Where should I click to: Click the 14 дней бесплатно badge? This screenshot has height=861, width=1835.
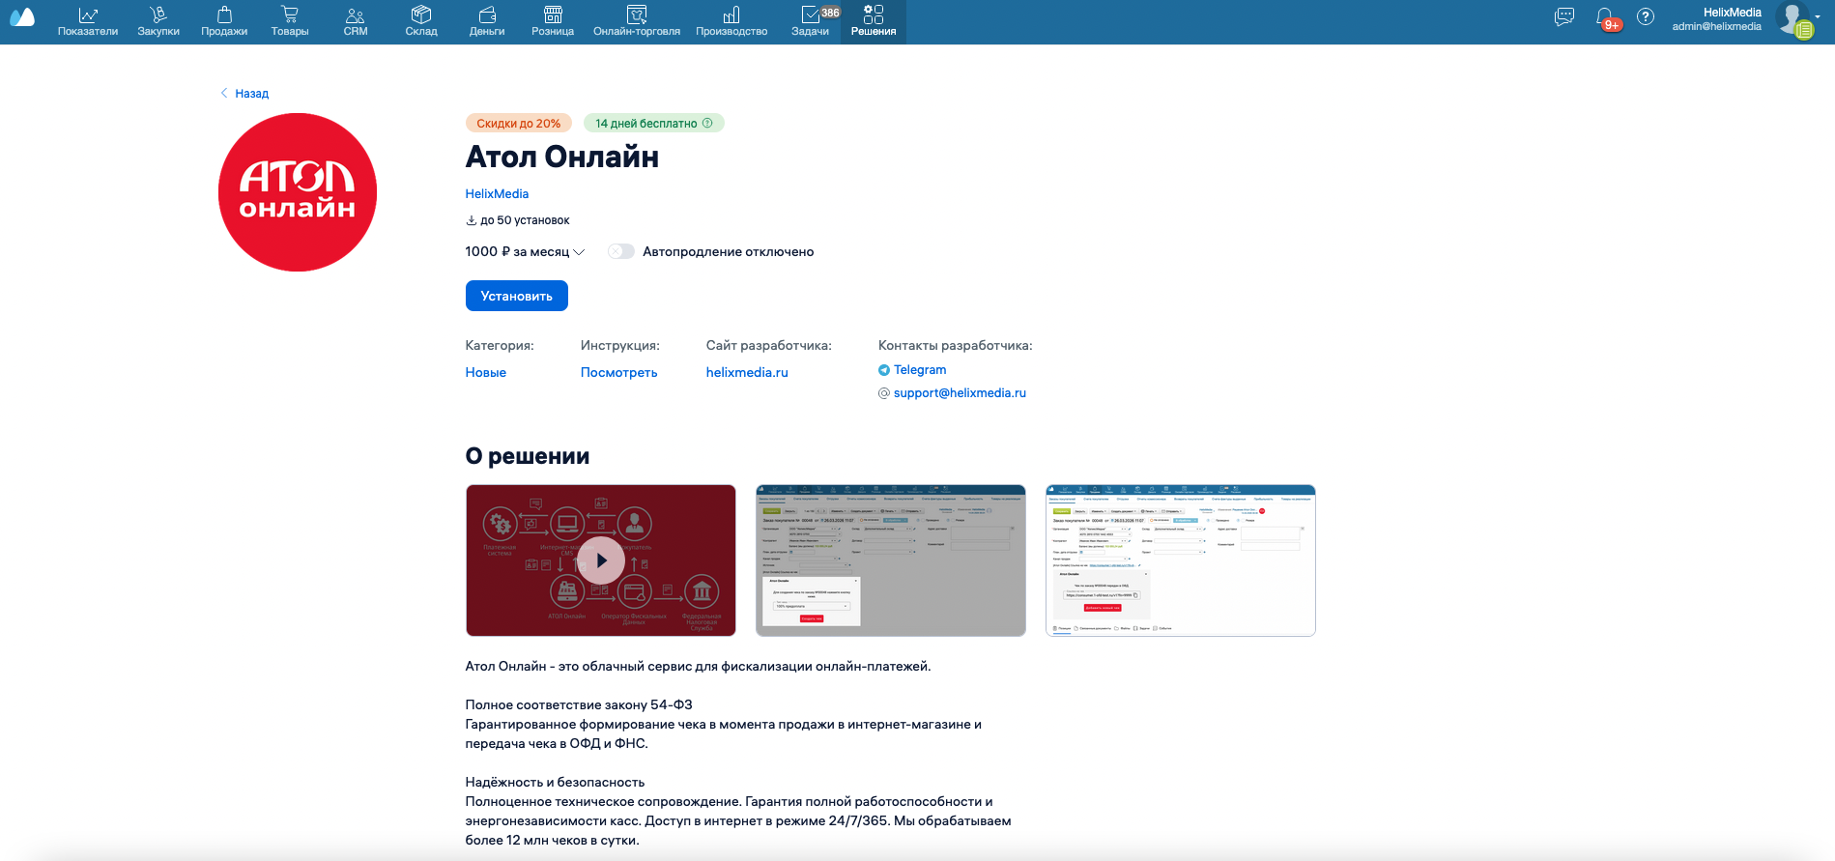tap(654, 123)
